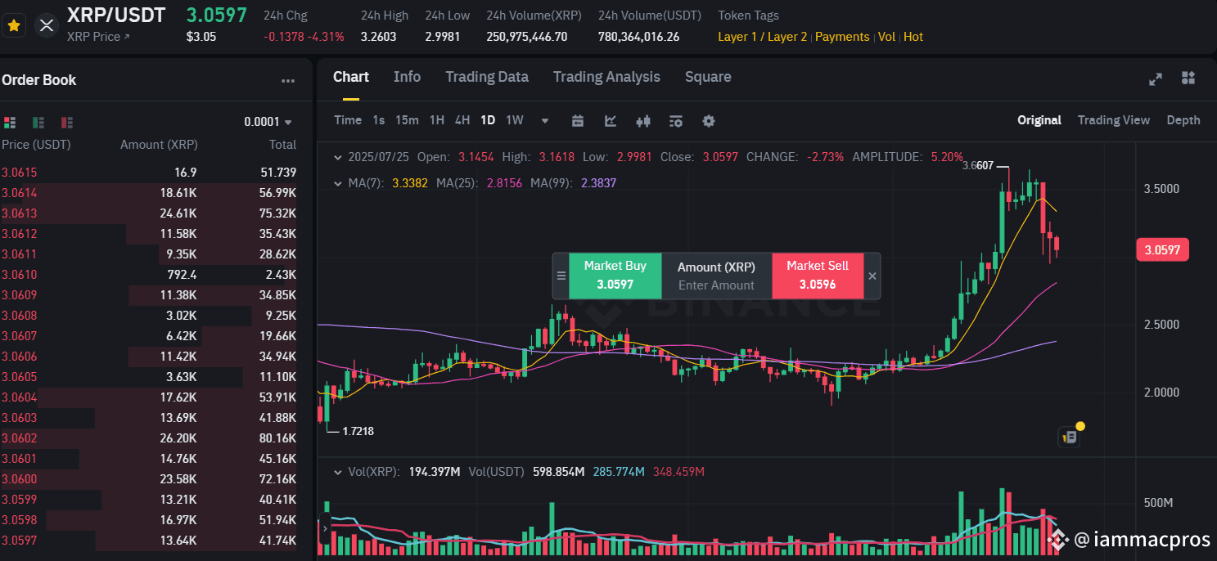Open the chart grid layout icon
Viewport: 1217px width, 561px height.
pos(1188,79)
